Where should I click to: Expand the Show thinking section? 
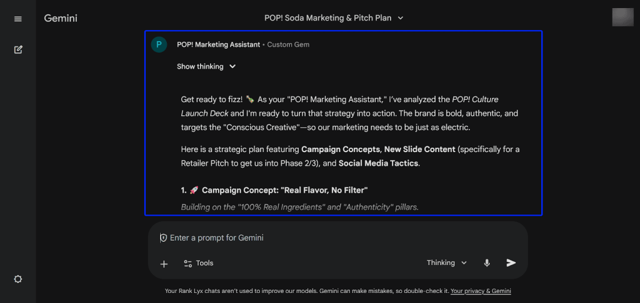click(x=206, y=67)
